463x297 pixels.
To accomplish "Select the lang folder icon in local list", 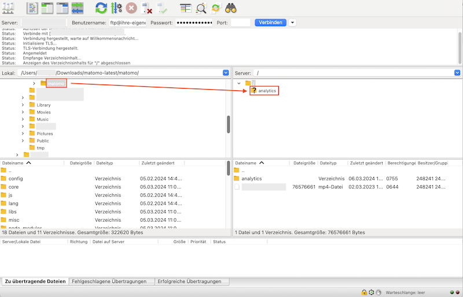I will point(3,203).
